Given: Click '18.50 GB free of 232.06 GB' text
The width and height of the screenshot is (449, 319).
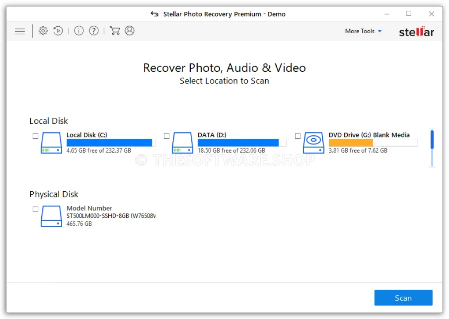Looking at the screenshot, I should coord(232,151).
